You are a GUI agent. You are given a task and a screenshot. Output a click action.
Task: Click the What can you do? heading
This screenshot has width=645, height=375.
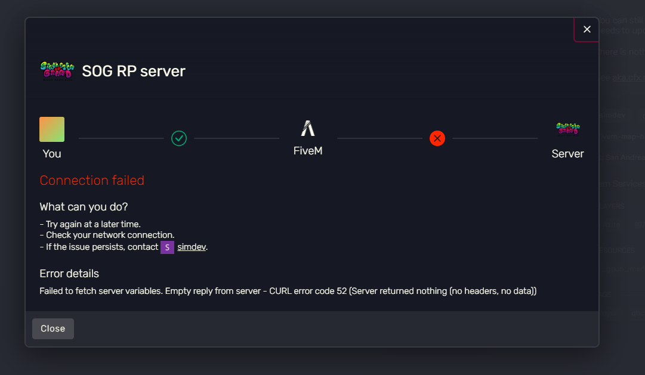pos(84,206)
